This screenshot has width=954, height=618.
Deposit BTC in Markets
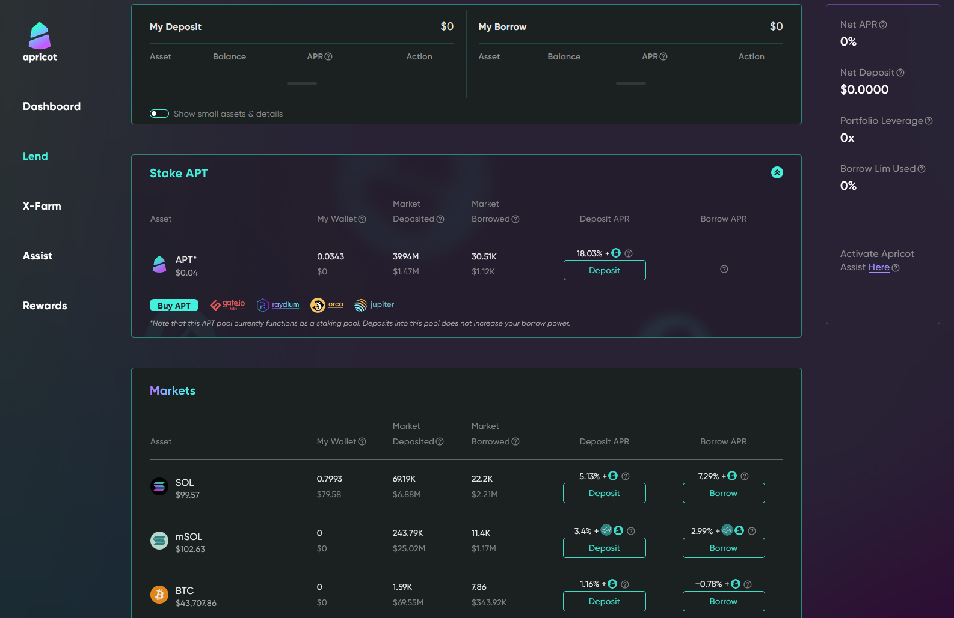coord(605,601)
